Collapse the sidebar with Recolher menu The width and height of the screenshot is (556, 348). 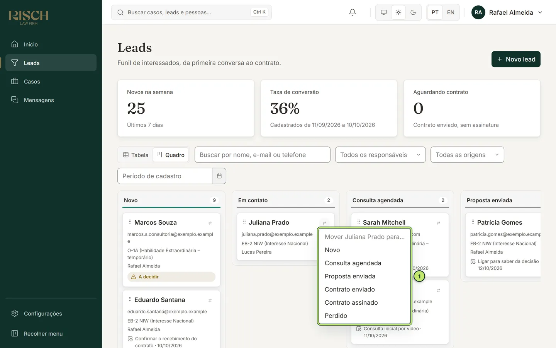point(51,333)
